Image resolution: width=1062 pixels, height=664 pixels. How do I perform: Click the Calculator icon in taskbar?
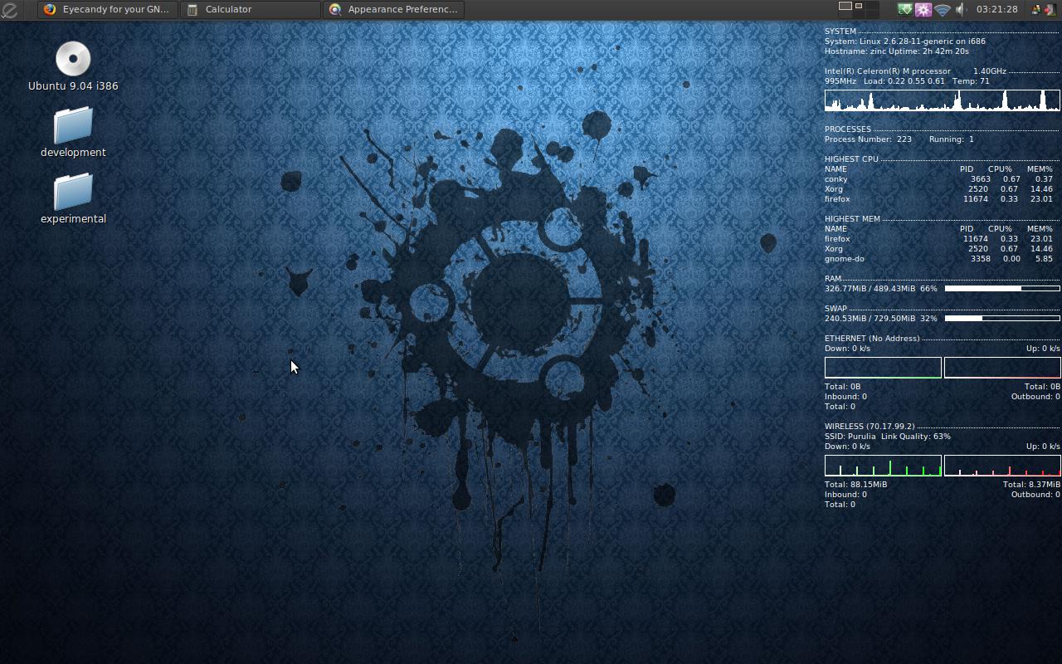[x=192, y=10]
